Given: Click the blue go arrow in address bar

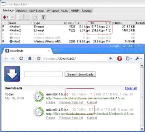Looking at the screenshot, I should coord(110,58).
